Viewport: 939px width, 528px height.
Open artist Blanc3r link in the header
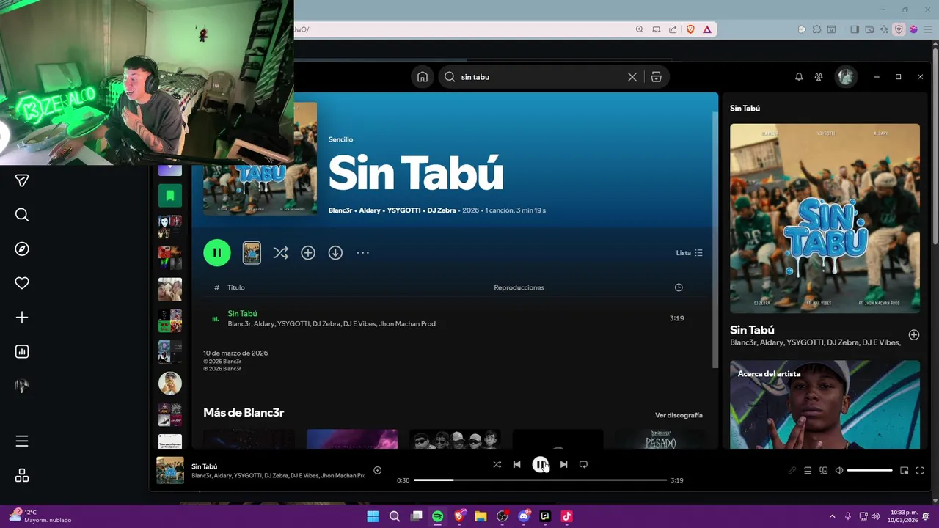tap(340, 210)
